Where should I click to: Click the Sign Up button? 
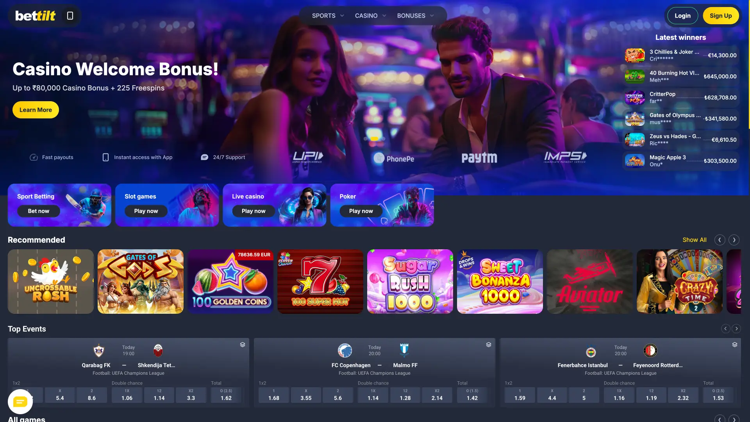coord(721,16)
